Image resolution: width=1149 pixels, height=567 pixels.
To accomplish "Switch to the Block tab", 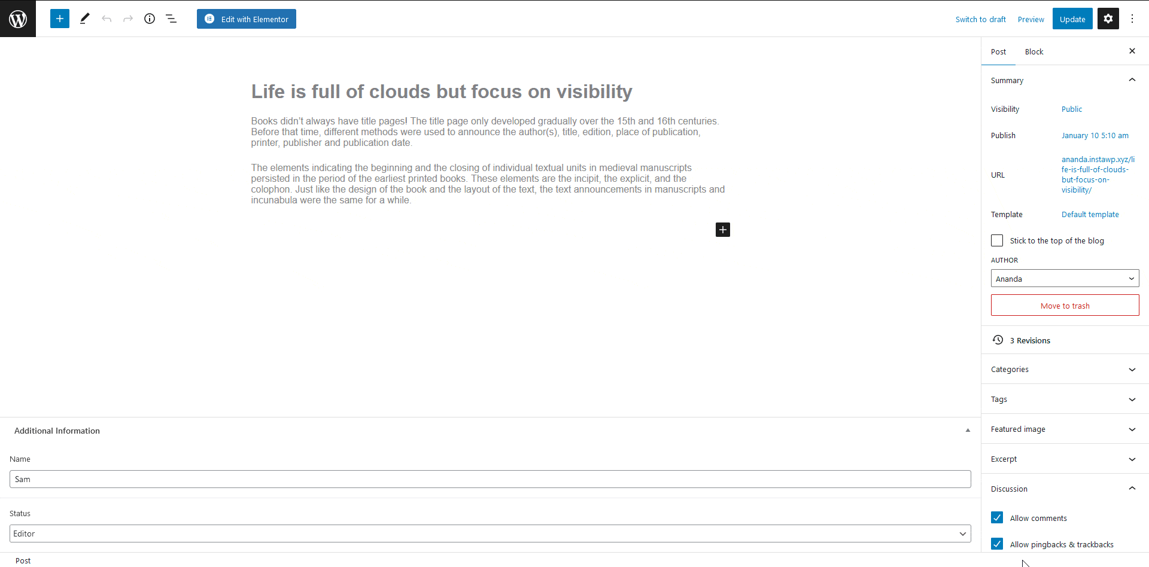I will (x=1034, y=52).
